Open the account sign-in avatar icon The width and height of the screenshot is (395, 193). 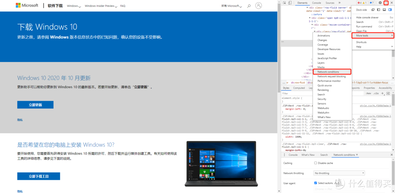click(x=259, y=5)
